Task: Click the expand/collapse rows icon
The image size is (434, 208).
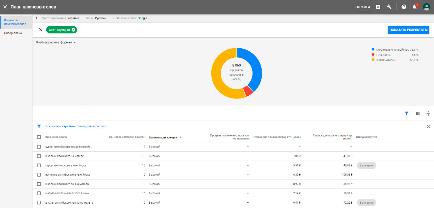Action: coord(428,113)
